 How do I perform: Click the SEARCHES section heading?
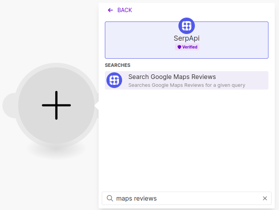pyautogui.click(x=118, y=65)
